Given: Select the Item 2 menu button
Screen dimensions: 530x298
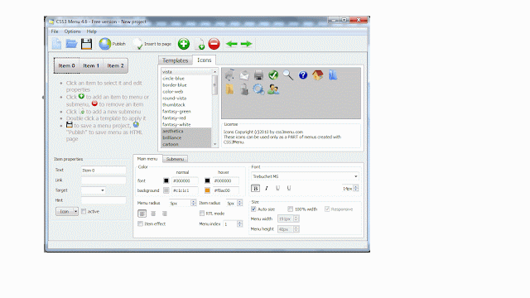Looking at the screenshot, I should click(x=115, y=65).
